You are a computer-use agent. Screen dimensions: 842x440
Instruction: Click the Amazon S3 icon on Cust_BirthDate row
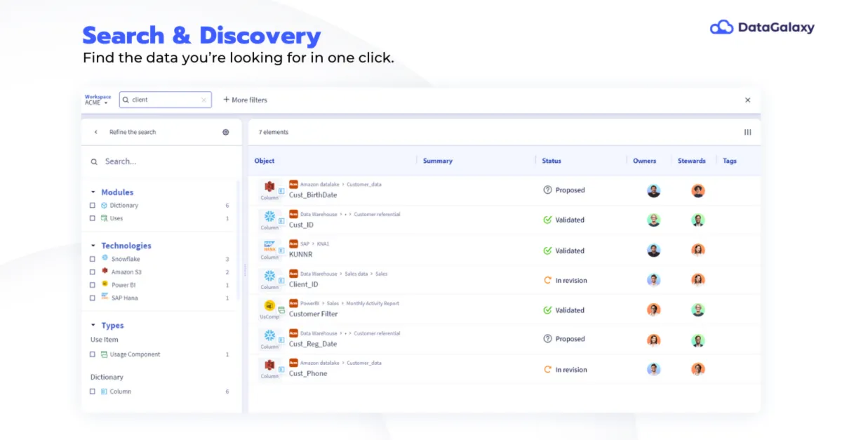click(269, 187)
